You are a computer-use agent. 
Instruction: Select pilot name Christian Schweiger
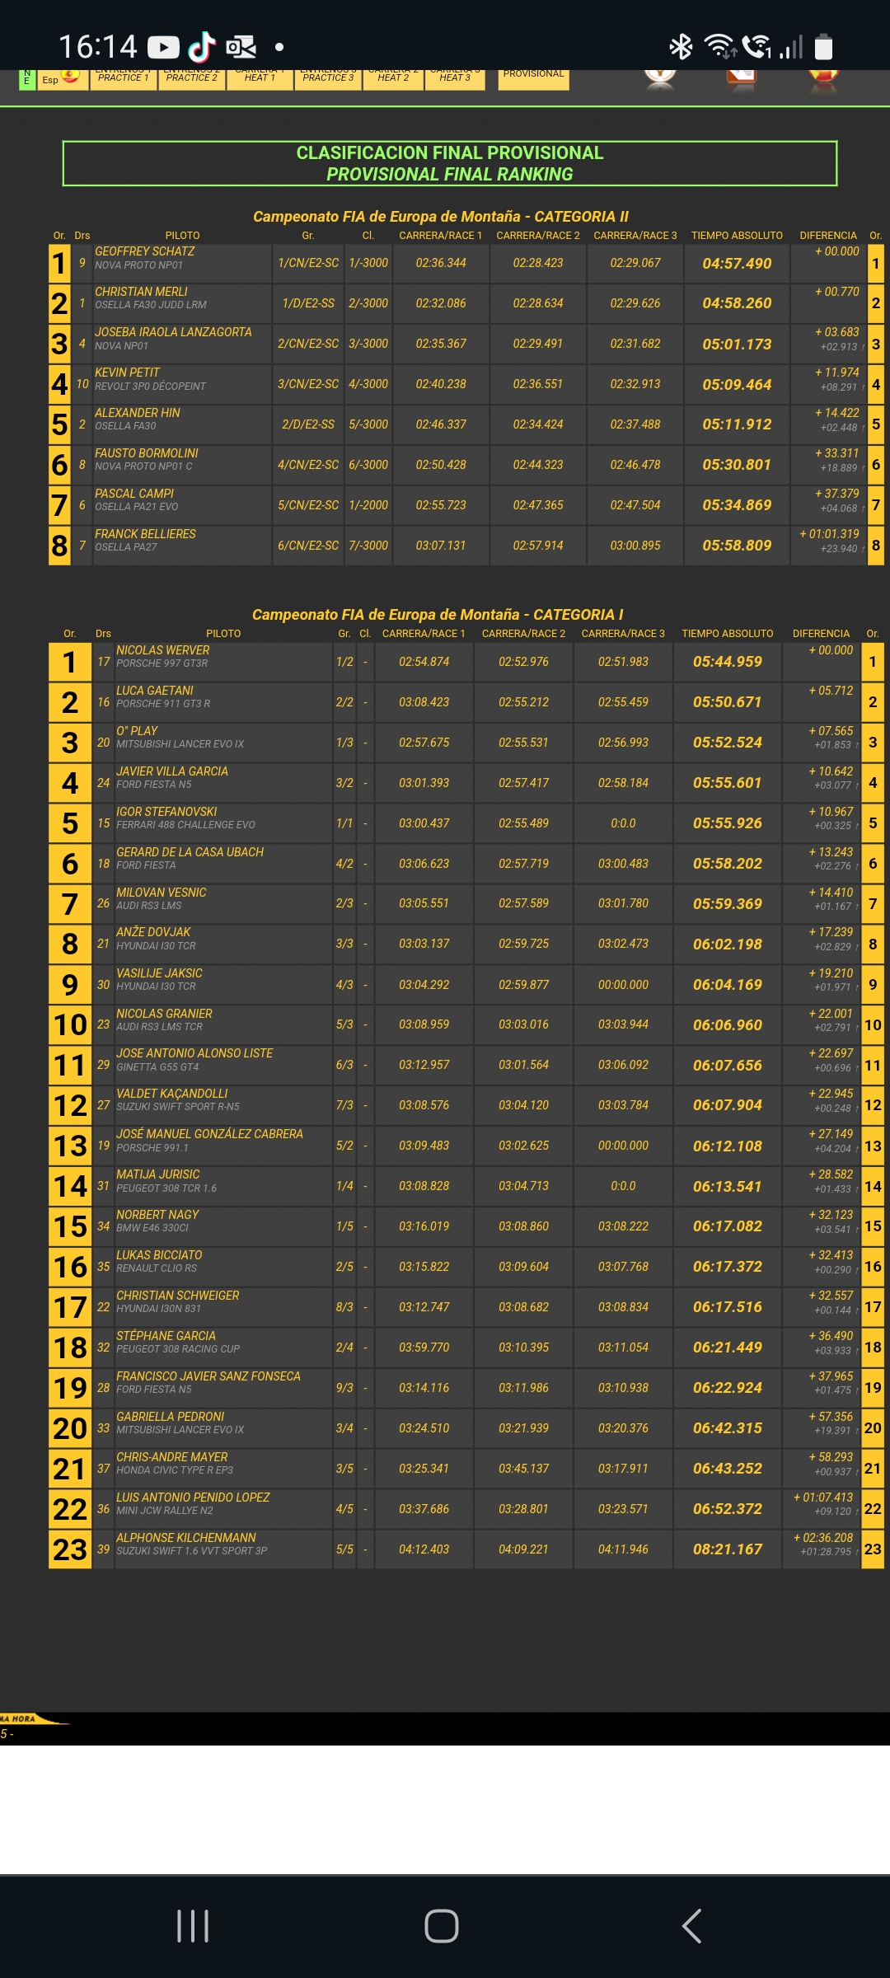coord(178,1296)
